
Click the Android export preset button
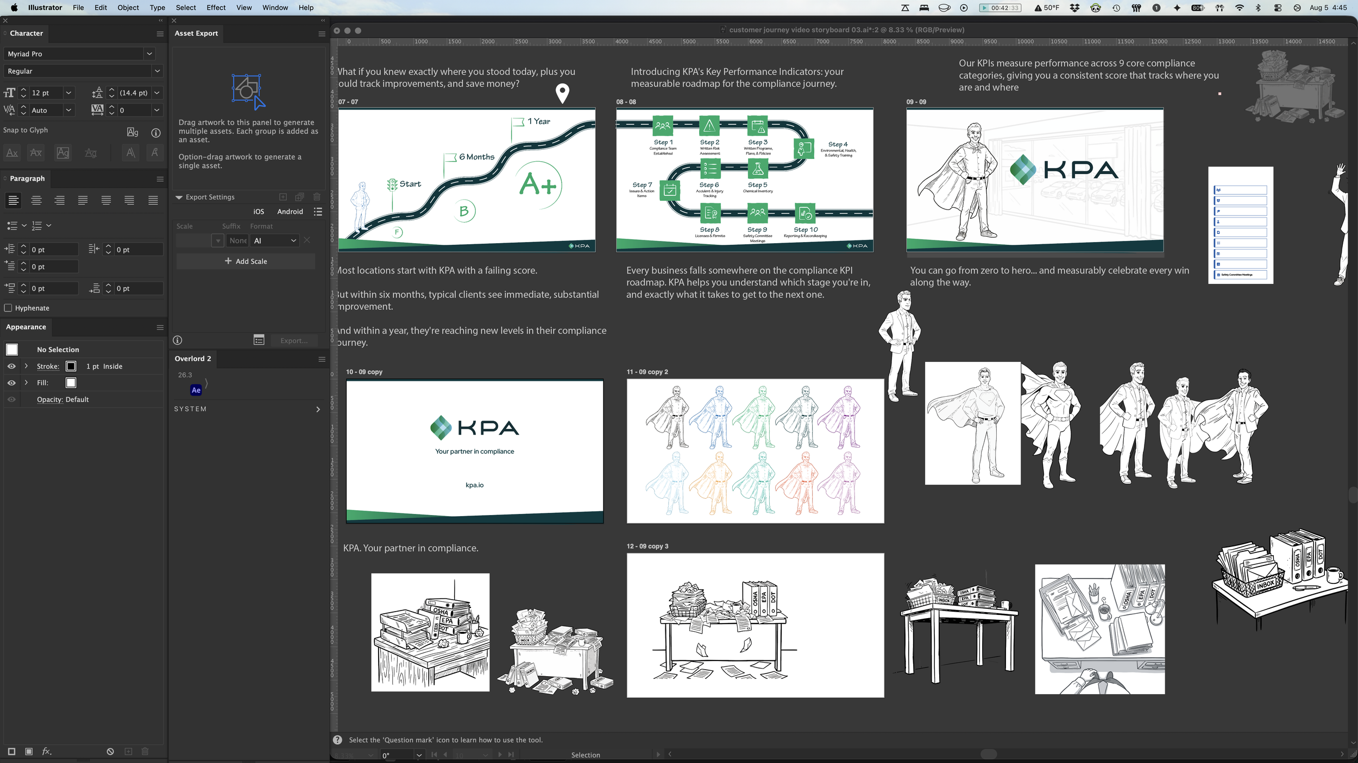point(290,212)
